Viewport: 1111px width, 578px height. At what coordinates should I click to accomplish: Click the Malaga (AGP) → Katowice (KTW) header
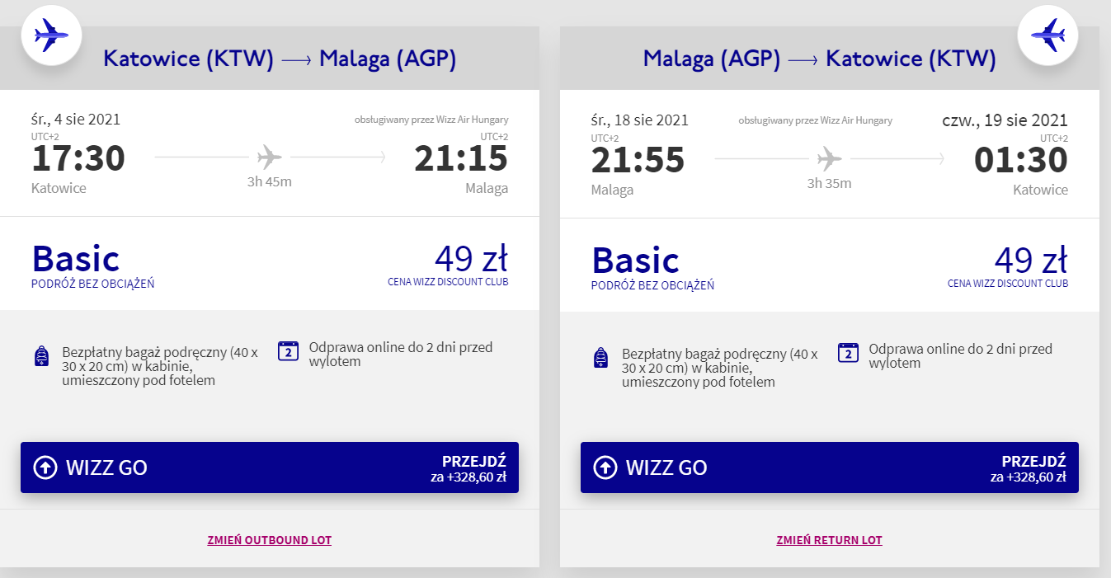point(820,59)
